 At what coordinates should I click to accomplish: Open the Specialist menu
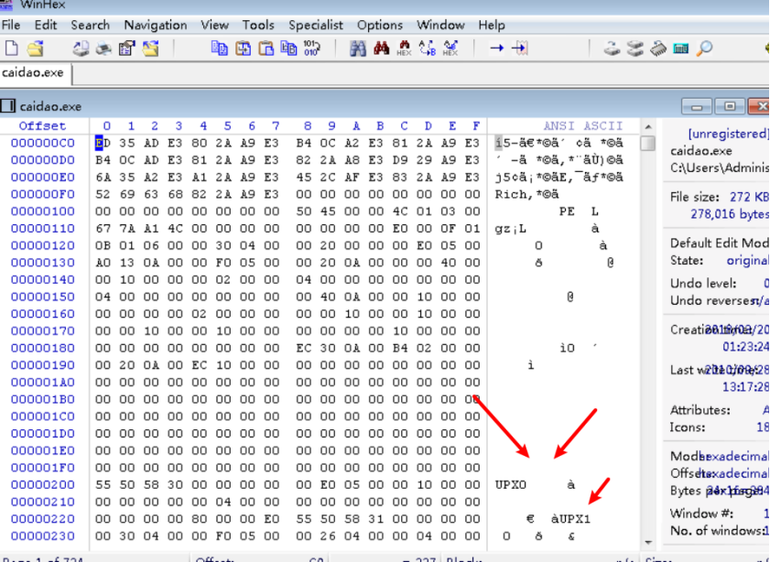coord(316,25)
